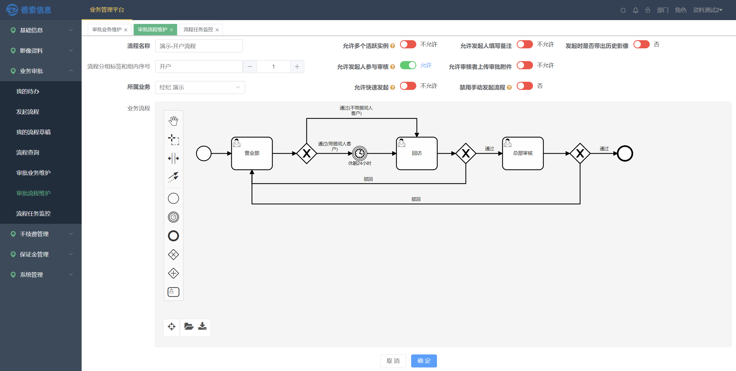The width and height of the screenshot is (736, 371).
Task: Select the end event circle in diagram
Action: coord(625,153)
